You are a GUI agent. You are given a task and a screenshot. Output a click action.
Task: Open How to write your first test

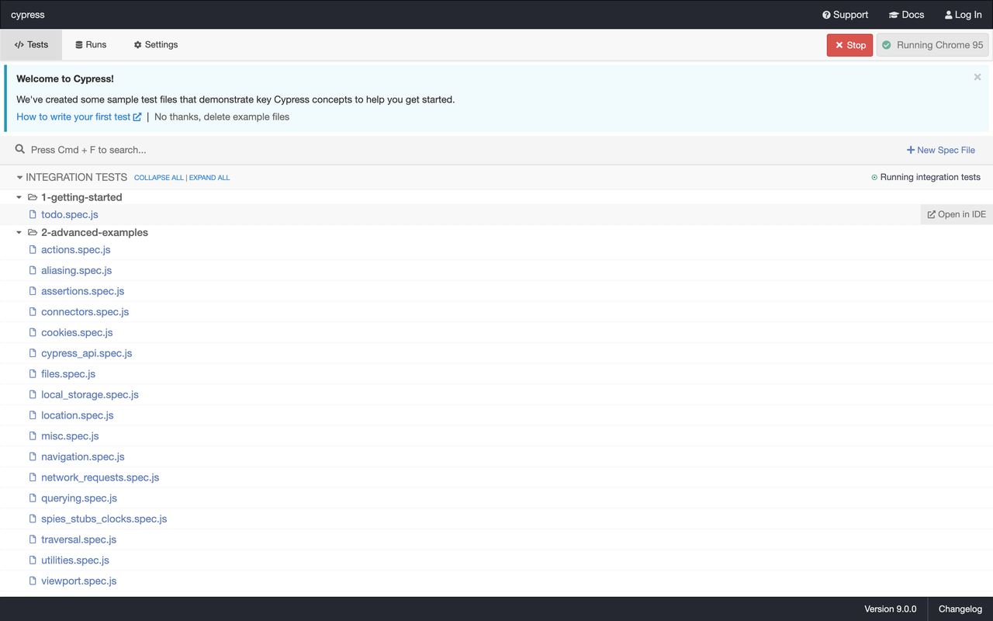point(78,116)
